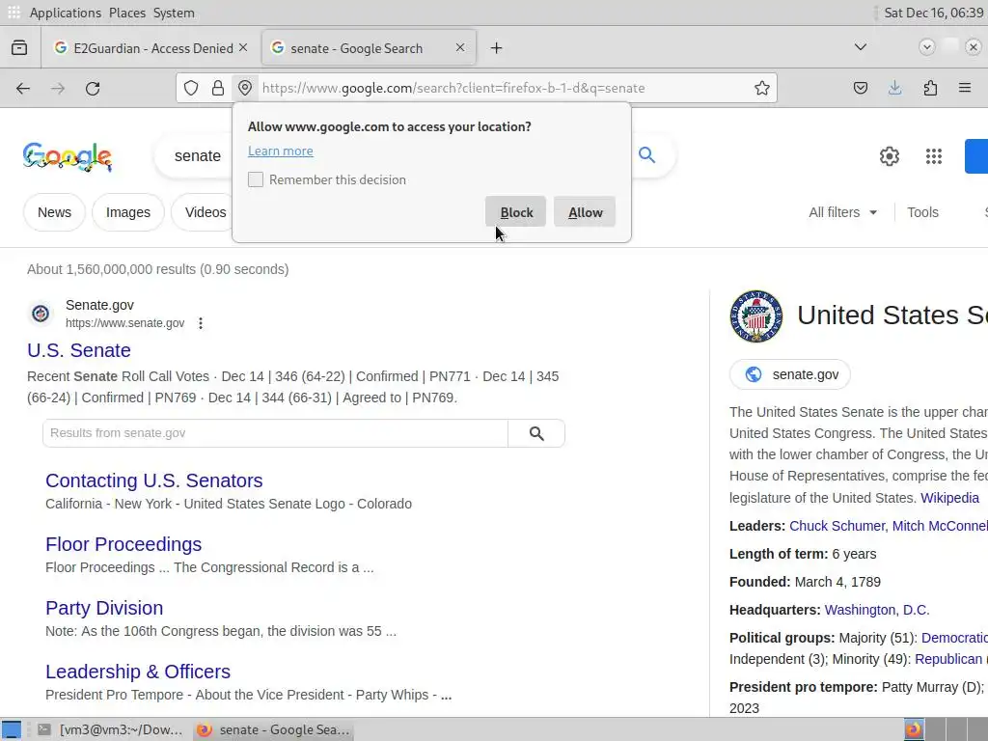The width and height of the screenshot is (988, 741).
Task: Open the System menu
Action: [x=174, y=13]
